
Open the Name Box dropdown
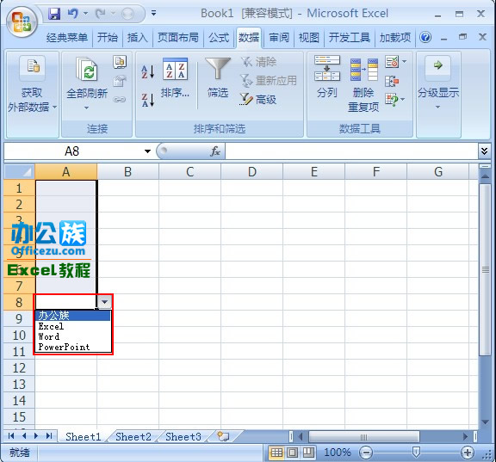[147, 151]
